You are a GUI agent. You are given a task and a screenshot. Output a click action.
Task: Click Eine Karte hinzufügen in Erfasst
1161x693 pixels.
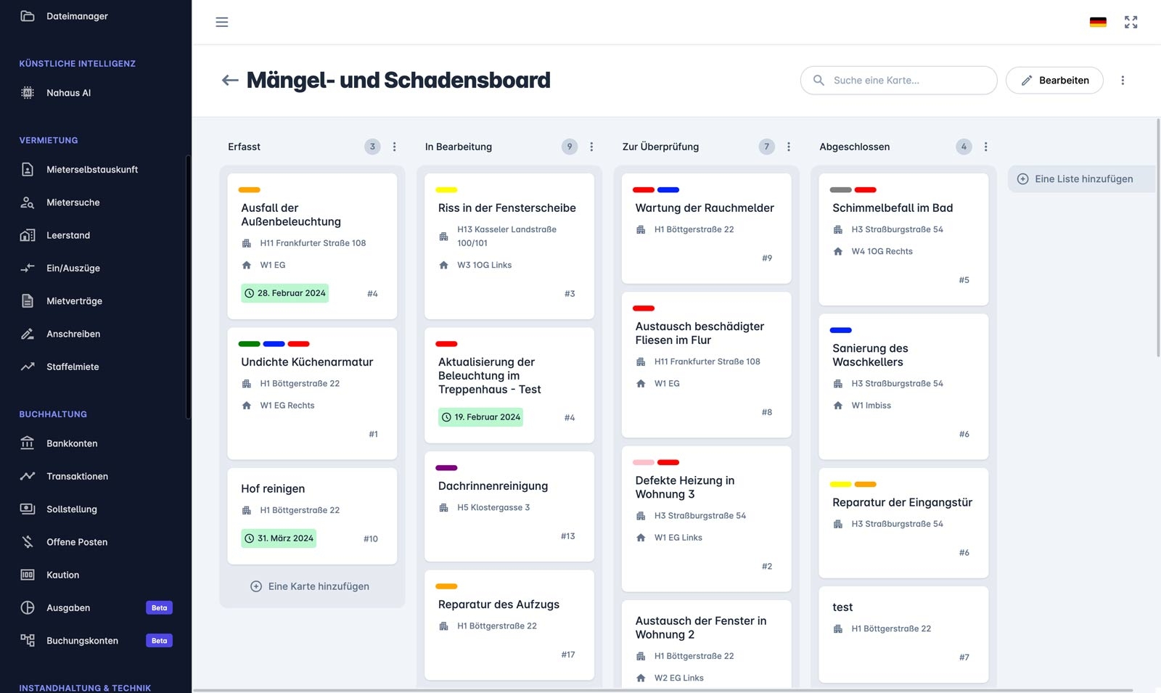tap(311, 586)
